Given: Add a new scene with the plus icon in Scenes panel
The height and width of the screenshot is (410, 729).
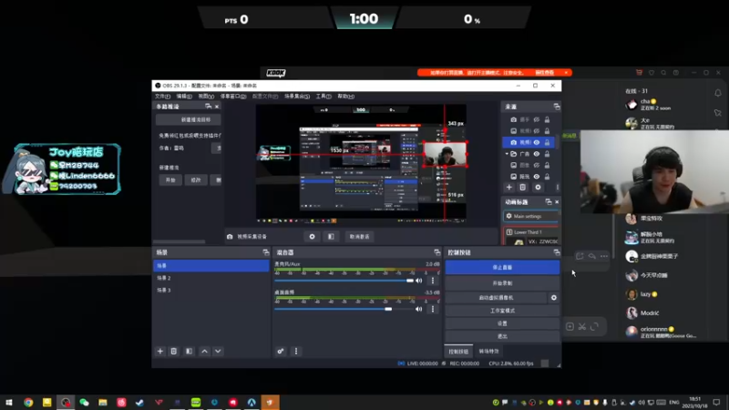Looking at the screenshot, I should point(160,352).
